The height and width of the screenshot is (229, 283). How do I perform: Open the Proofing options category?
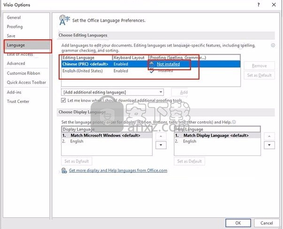(15, 27)
